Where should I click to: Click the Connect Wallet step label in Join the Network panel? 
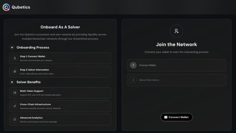147,65
